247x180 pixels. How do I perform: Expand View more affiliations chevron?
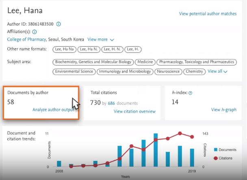coord(112,40)
